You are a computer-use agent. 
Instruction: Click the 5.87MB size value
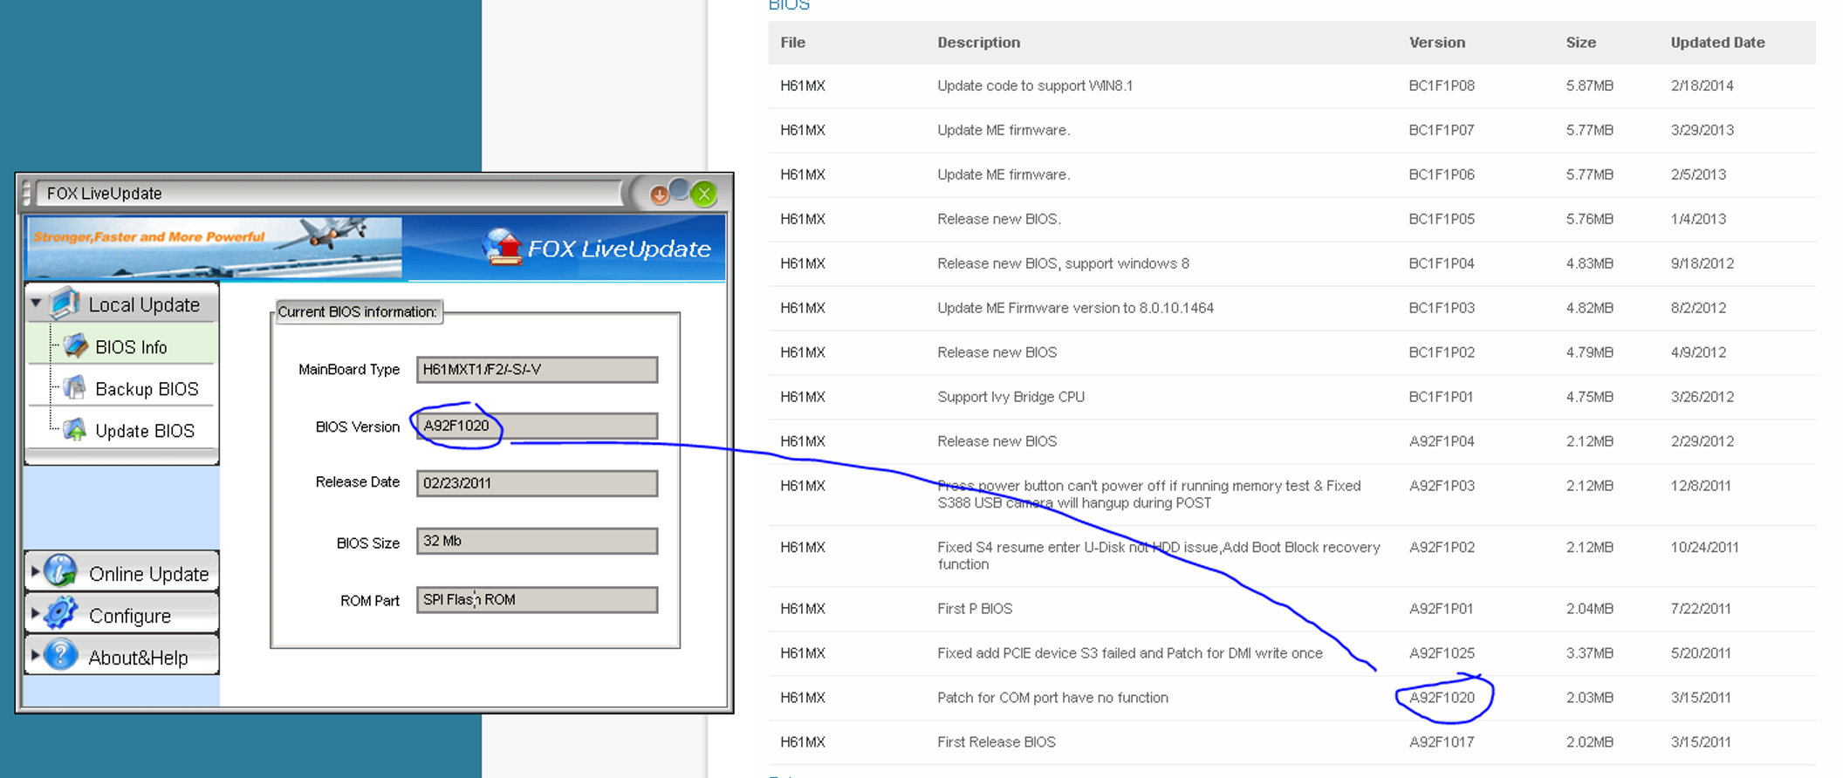(1589, 85)
